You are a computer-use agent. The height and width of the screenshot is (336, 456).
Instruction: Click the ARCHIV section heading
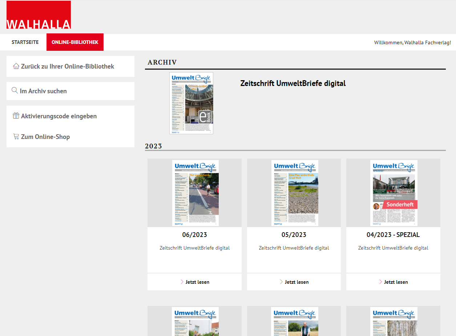click(x=162, y=62)
